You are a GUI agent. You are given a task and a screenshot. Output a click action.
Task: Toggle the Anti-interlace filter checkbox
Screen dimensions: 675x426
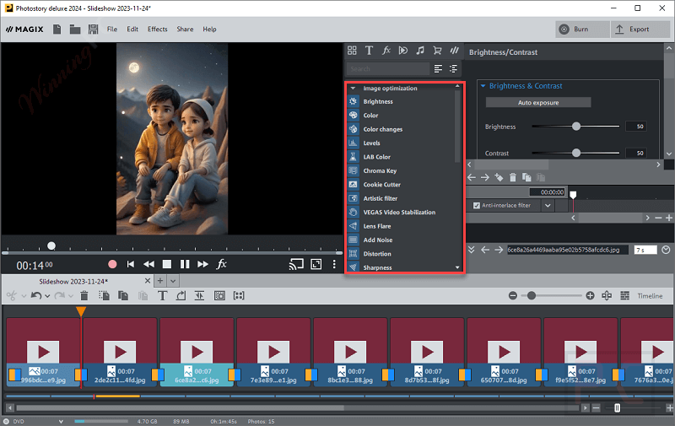(x=477, y=206)
